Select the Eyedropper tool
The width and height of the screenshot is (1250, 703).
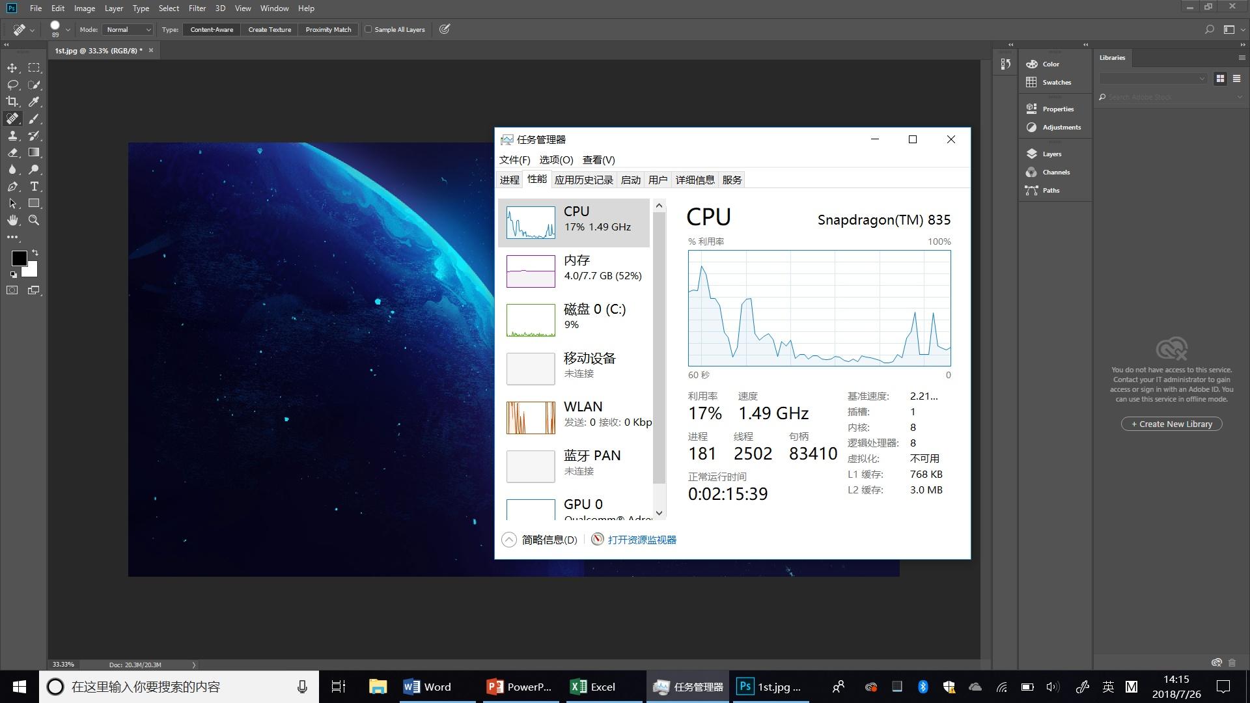pos(34,102)
